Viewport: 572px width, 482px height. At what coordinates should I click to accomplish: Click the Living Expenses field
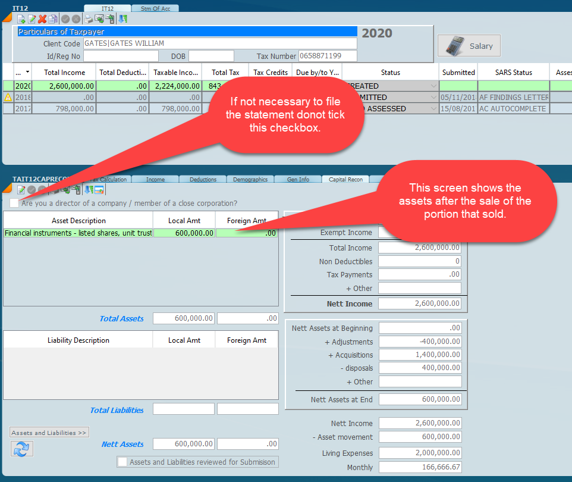(419, 453)
